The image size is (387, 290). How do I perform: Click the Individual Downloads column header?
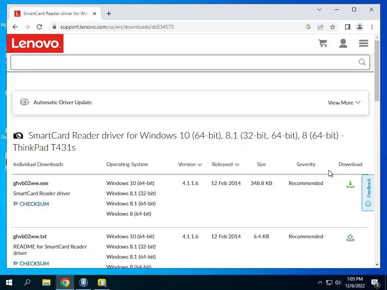(x=38, y=164)
